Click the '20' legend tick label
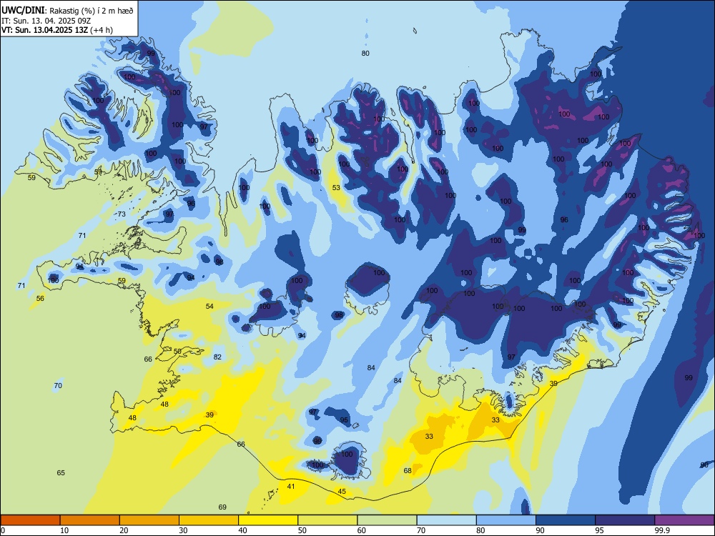This screenshot has width=715, height=536. 124,530
